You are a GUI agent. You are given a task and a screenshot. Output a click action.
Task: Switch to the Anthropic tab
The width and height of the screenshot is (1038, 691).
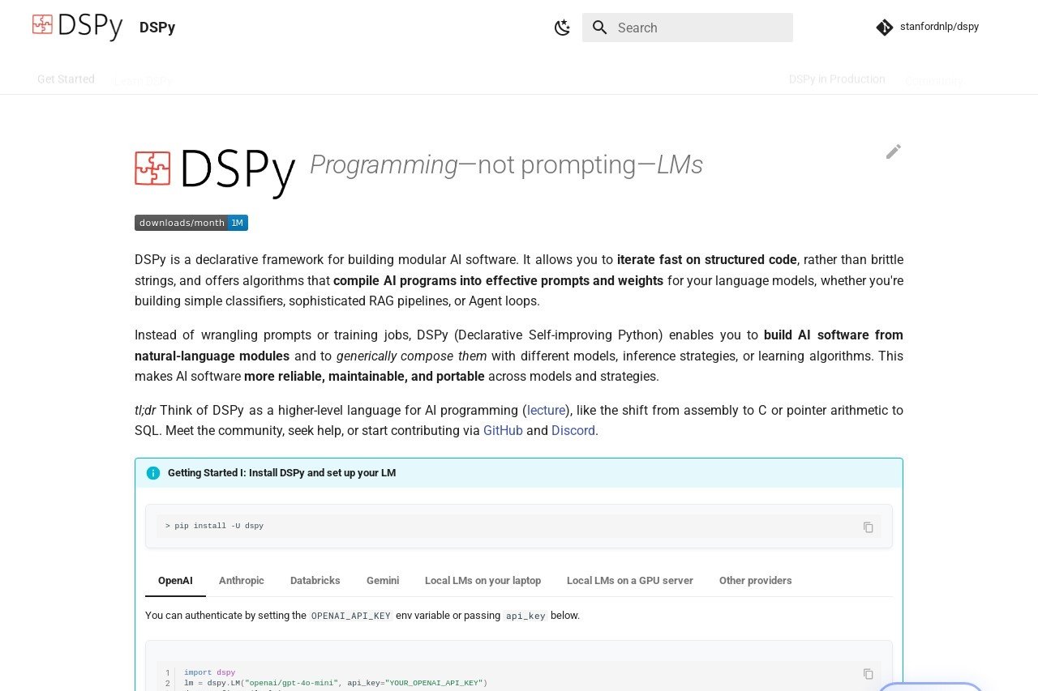pos(242,581)
